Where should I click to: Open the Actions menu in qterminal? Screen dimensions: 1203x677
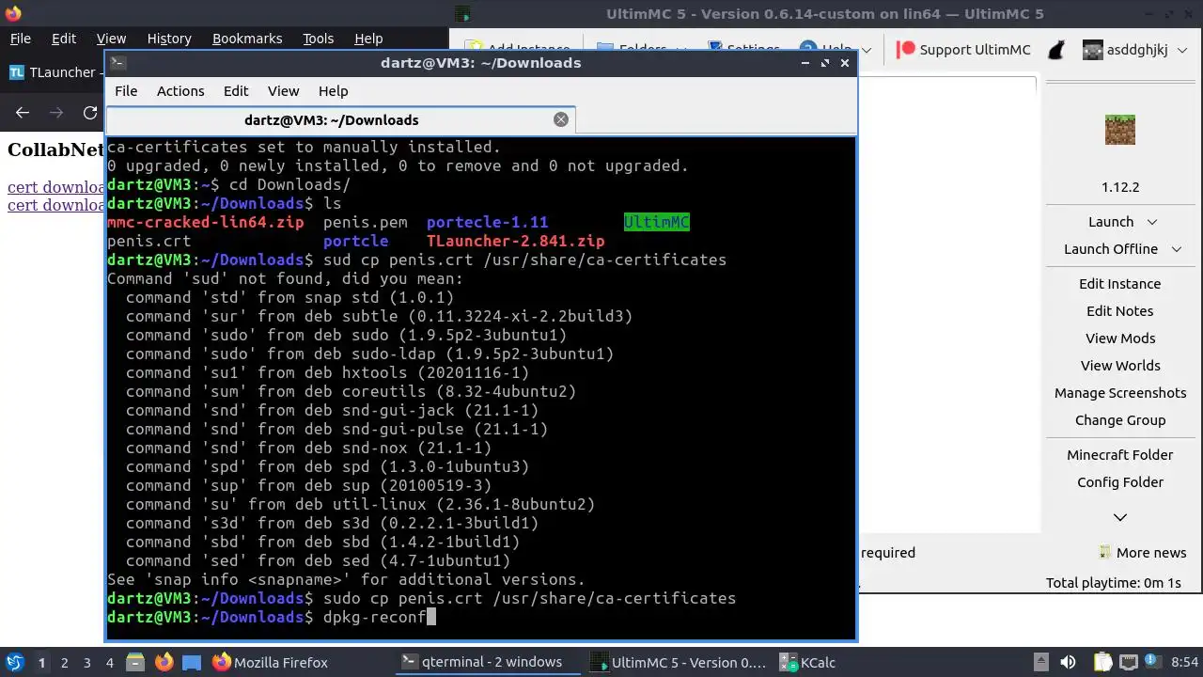(180, 91)
